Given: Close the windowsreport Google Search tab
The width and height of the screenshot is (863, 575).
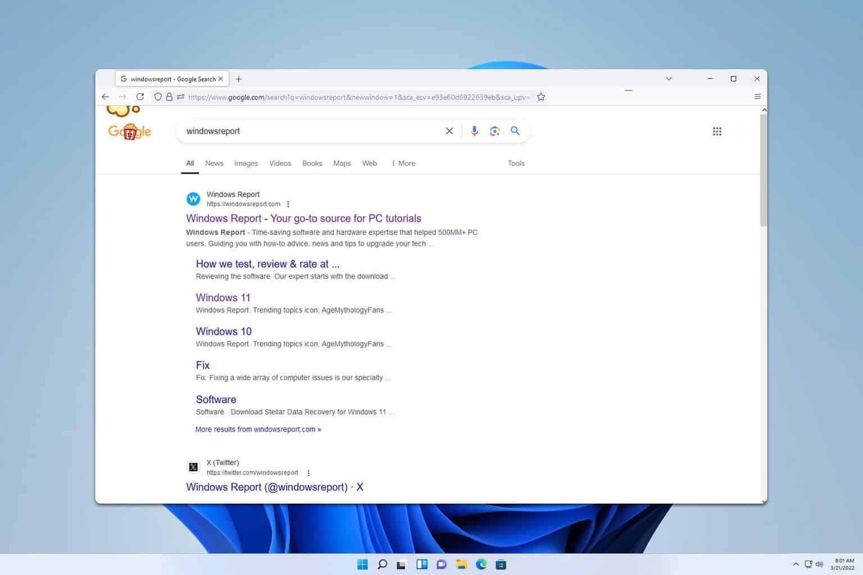Looking at the screenshot, I should [x=221, y=79].
